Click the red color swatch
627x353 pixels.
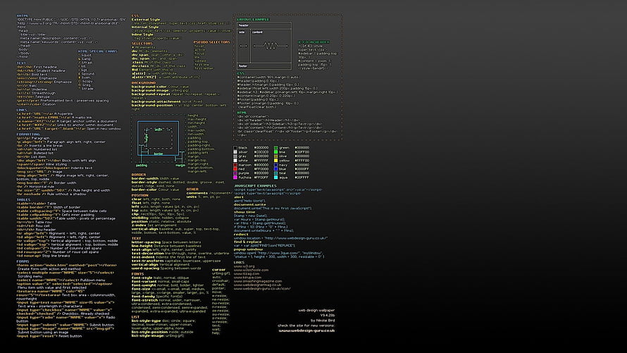coord(235,169)
